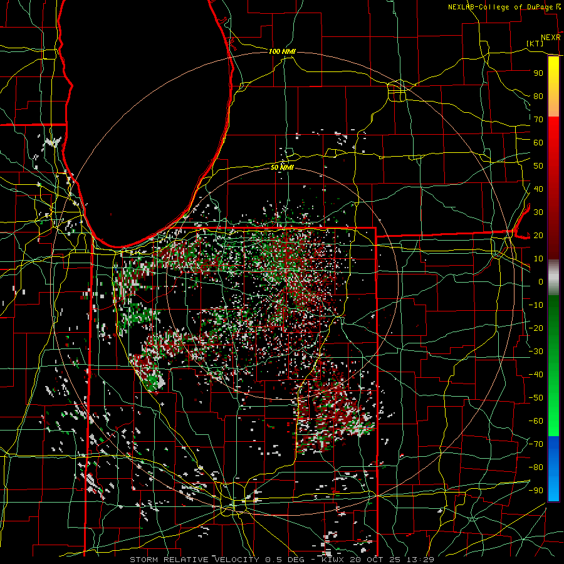The image size is (564, 564).
Task: Click the 13:29 timestamp in the caption
Action: pyautogui.click(x=421, y=560)
